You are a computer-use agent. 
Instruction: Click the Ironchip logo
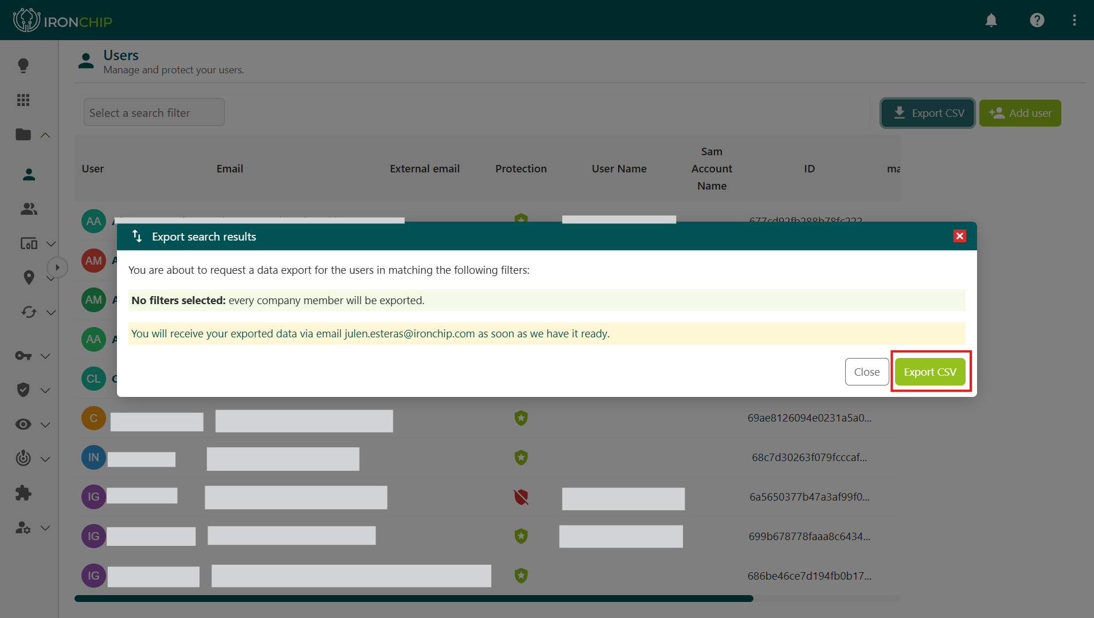62,21
